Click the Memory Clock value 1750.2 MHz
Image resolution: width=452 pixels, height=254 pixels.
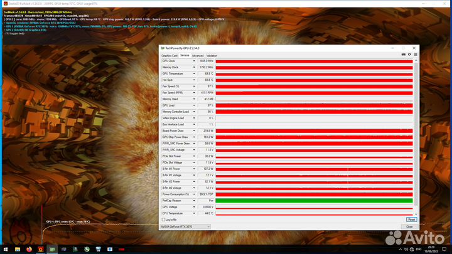(206, 67)
